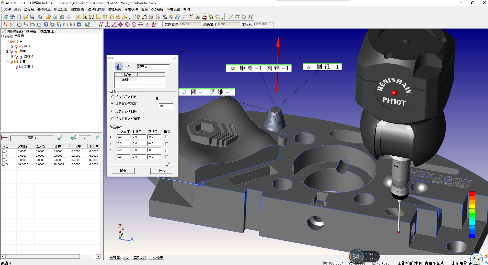488x265 pixels.
Task: Click the blue swatch on color scale
Action: pyautogui.click(x=472, y=236)
